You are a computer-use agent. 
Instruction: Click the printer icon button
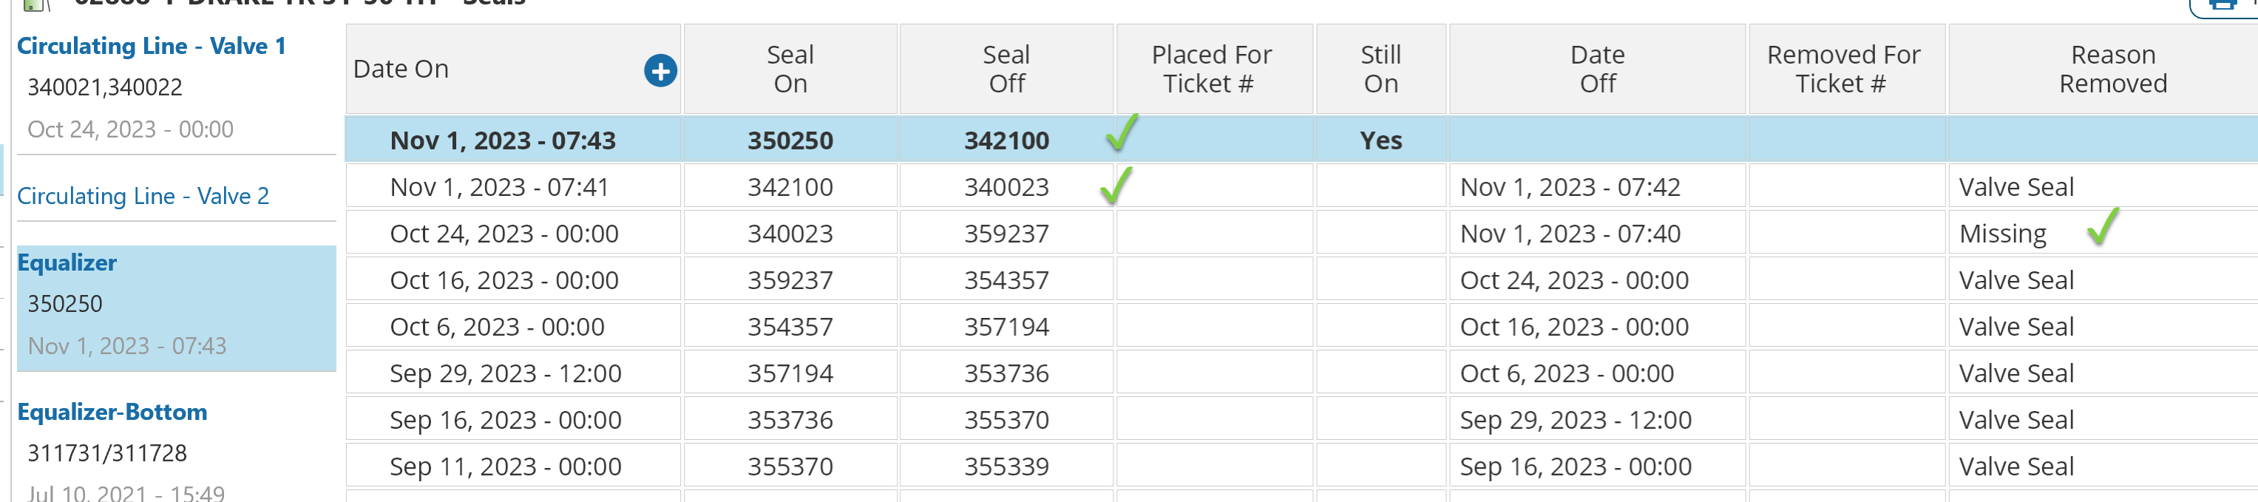2222,5
